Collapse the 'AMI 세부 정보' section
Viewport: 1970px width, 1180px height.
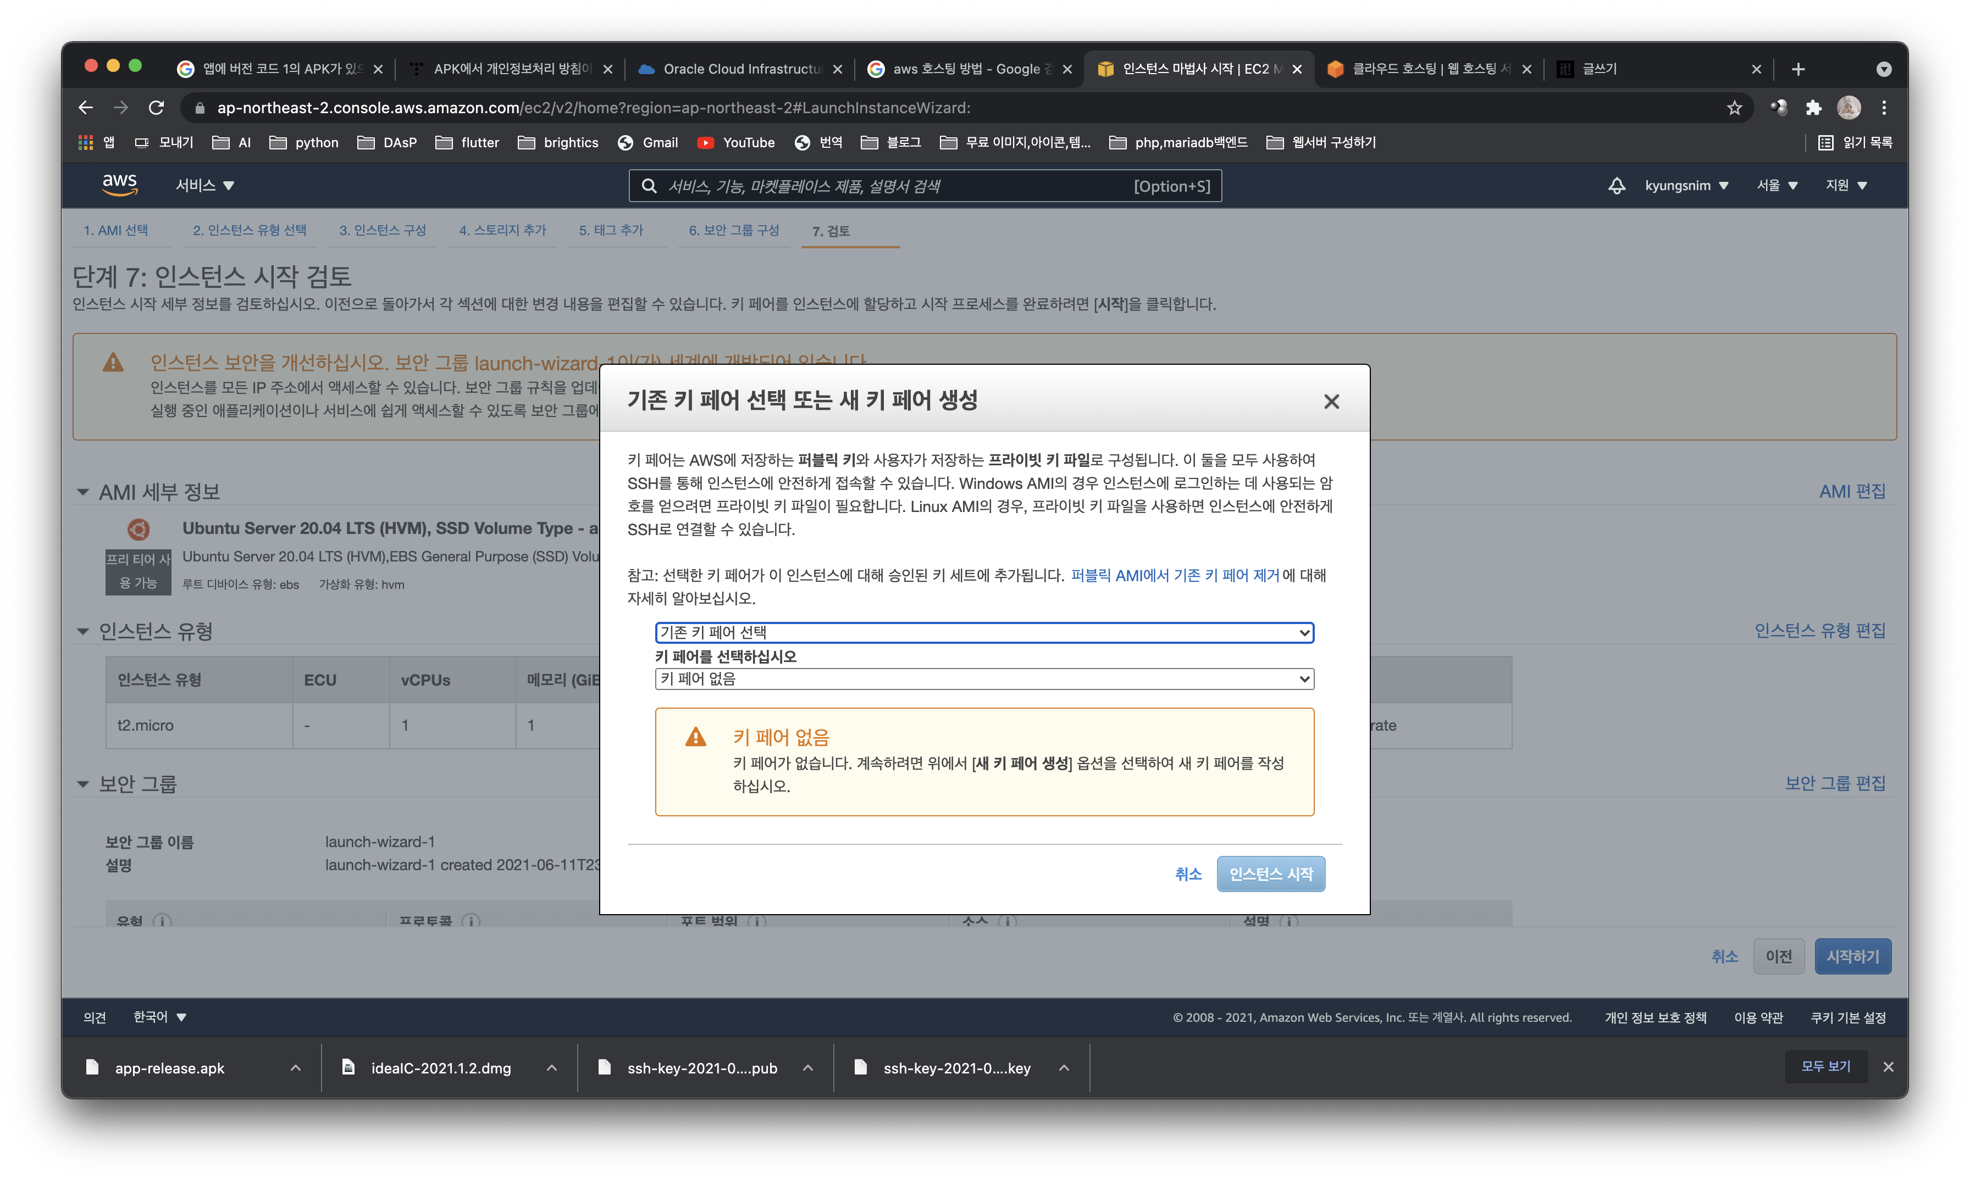click(x=83, y=492)
